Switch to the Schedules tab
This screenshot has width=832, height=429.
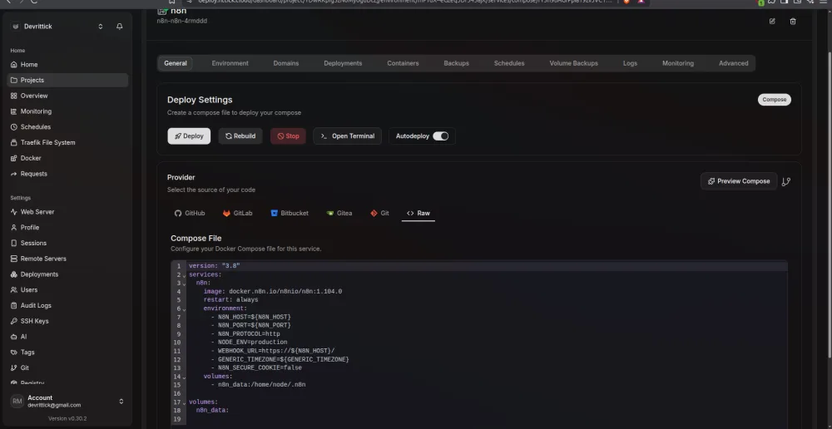[x=509, y=63]
